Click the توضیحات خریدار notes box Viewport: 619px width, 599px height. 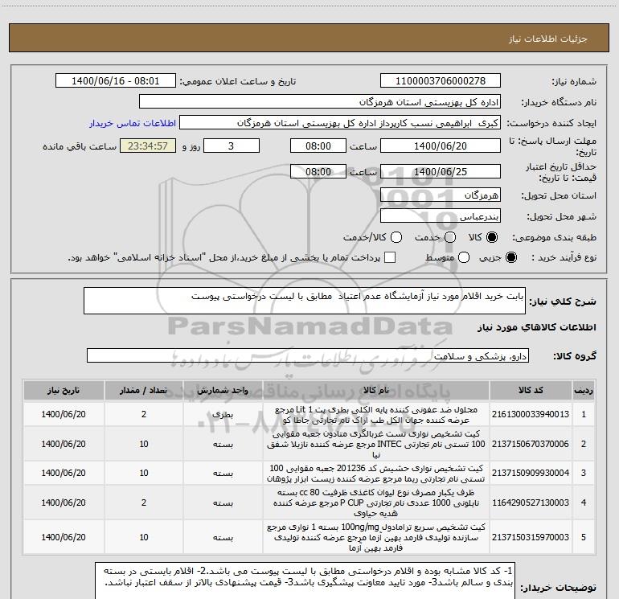point(305,582)
